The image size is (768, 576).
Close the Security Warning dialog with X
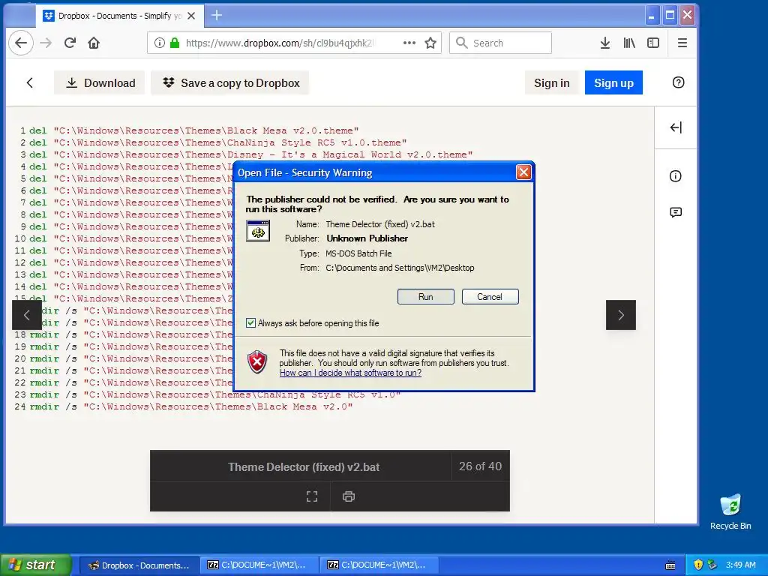[523, 172]
